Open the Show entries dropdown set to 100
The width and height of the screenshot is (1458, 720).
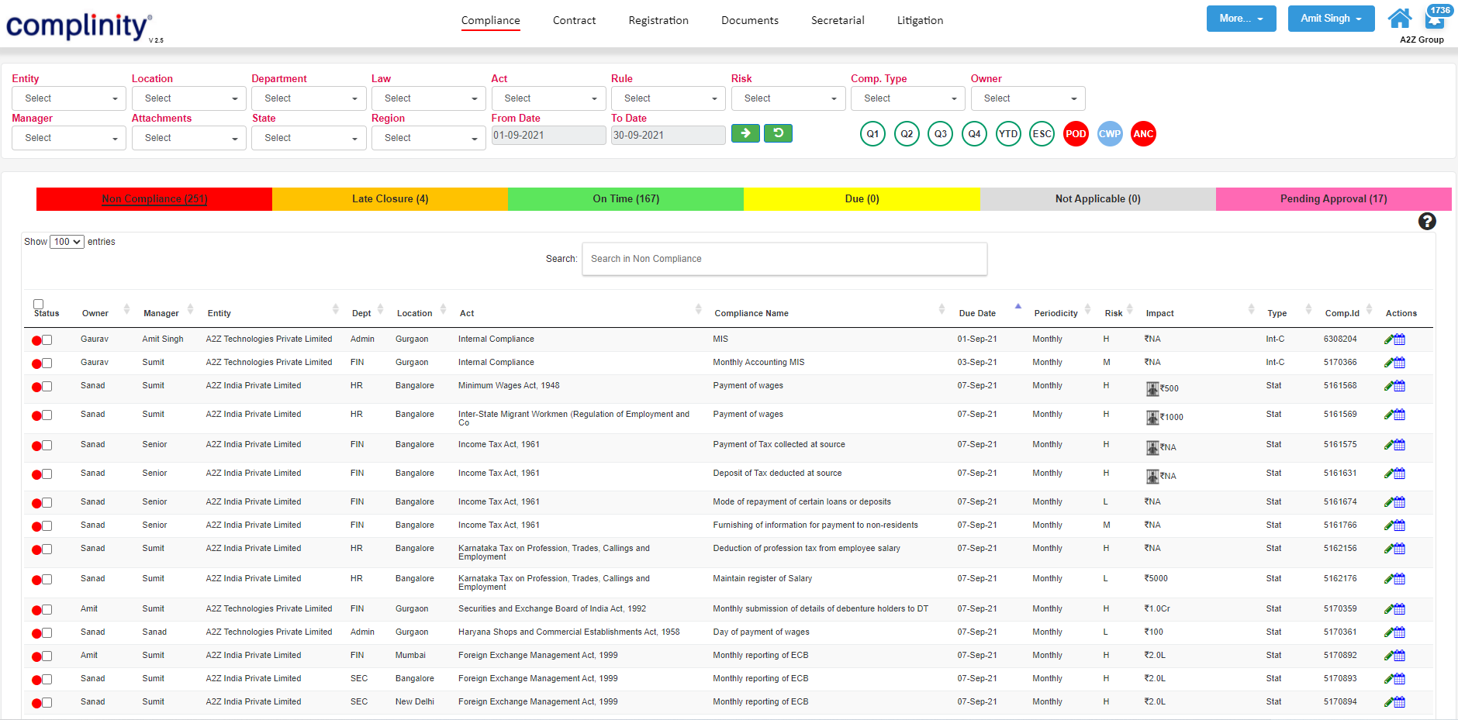(67, 241)
